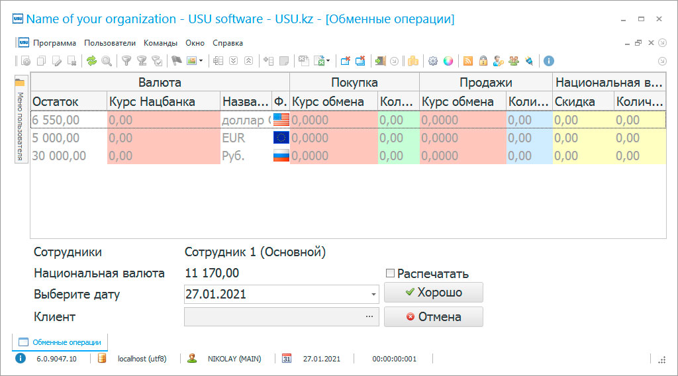This screenshot has height=376, width=678.
Task: Click the orange RSS feed icon
Action: [x=468, y=61]
